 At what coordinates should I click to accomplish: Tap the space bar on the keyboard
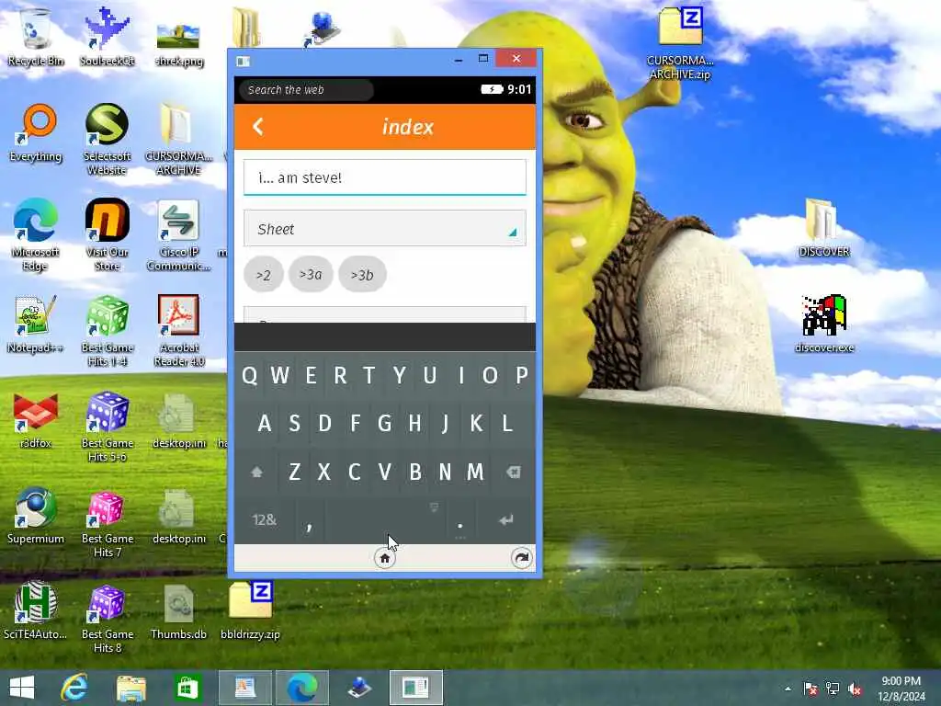(385, 520)
